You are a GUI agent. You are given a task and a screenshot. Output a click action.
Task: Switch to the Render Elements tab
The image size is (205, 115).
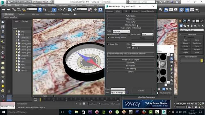pos(147,11)
